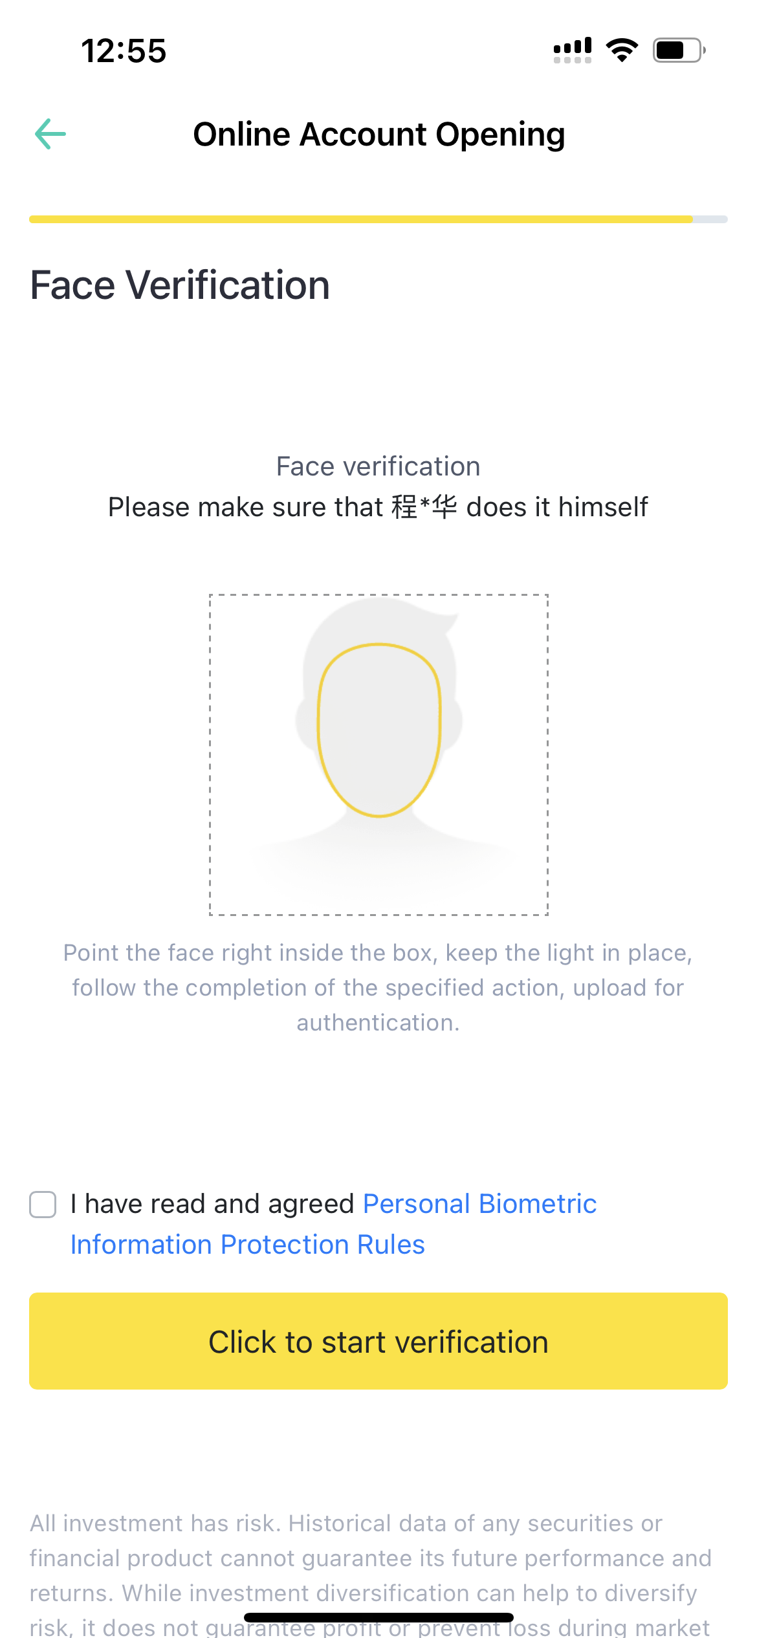
Task: Tap the silhouette's shoulders area
Action: 379,860
